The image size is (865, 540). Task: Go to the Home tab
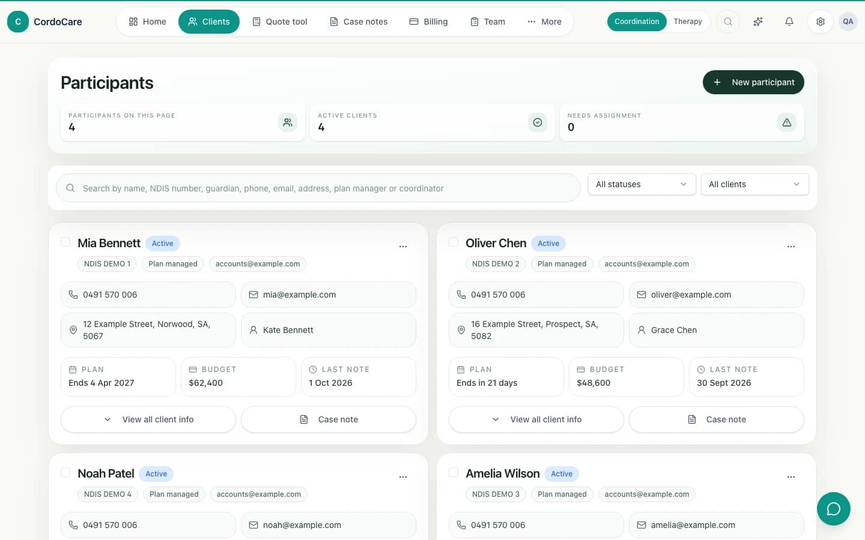point(148,22)
